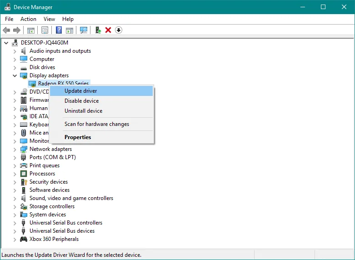Viewport: 355px width, 260px height.
Task: Select the Ports (COM & LPT) row
Action: (x=53, y=157)
